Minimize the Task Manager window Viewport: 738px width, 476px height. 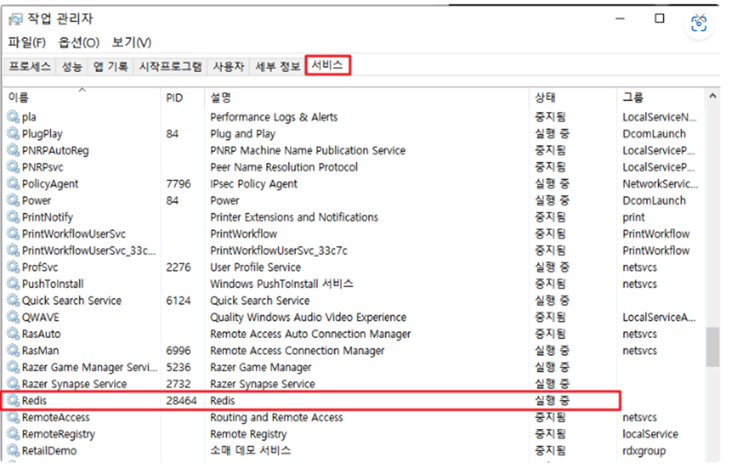click(620, 19)
